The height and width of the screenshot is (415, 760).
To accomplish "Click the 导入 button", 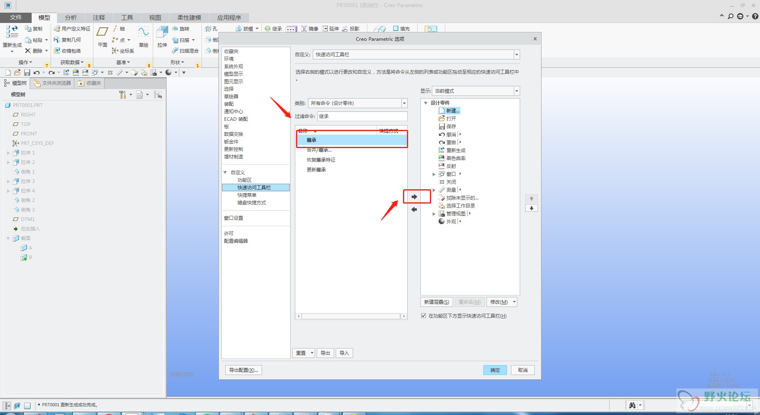I will pos(344,353).
